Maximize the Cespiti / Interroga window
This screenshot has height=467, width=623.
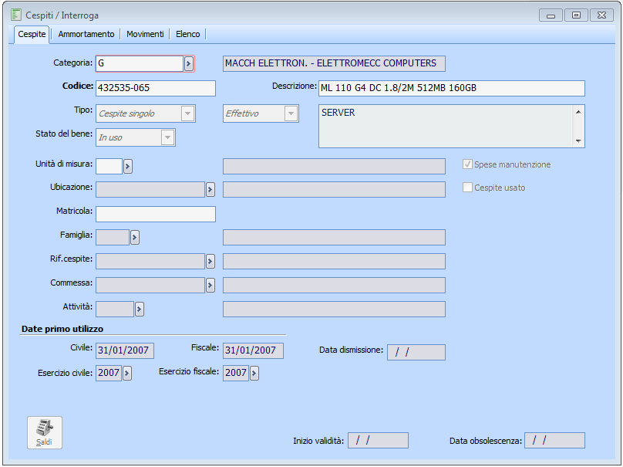576,15
